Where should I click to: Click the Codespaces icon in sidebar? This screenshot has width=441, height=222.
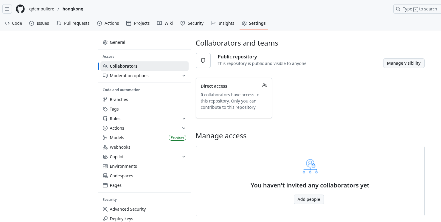click(105, 176)
